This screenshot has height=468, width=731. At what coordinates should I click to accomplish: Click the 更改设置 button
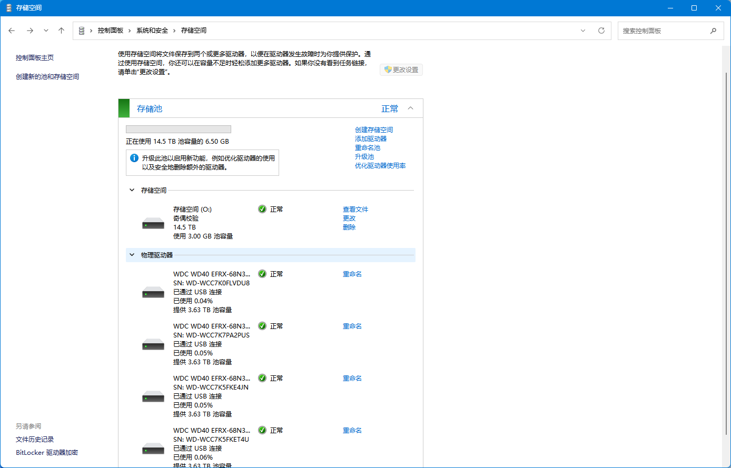[401, 69]
